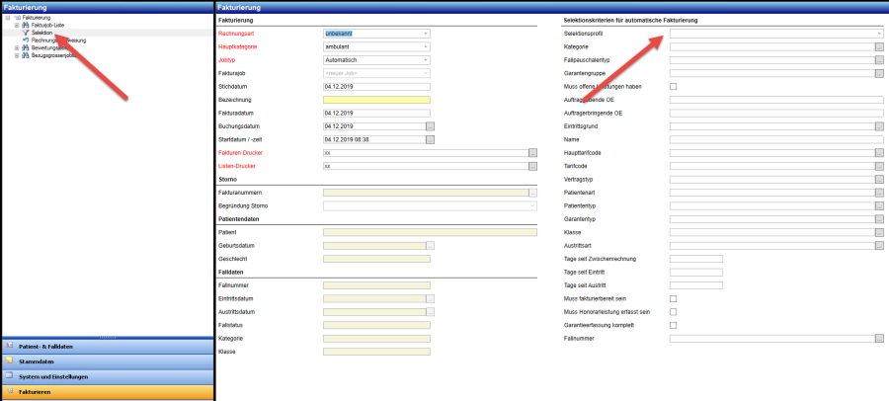Collapse the Fakturierung root tree node
This screenshot has height=401, width=889.
coord(6,18)
